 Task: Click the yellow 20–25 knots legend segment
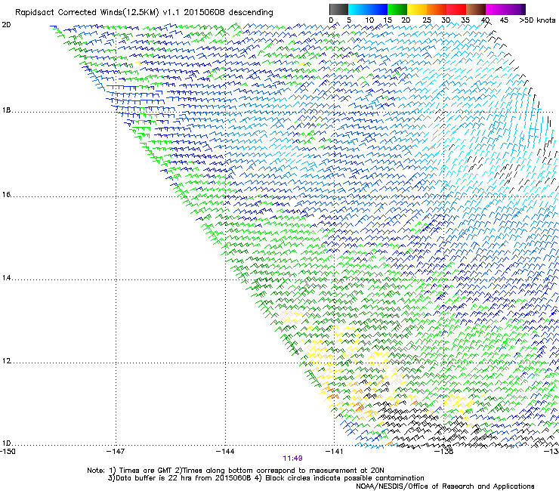point(417,9)
